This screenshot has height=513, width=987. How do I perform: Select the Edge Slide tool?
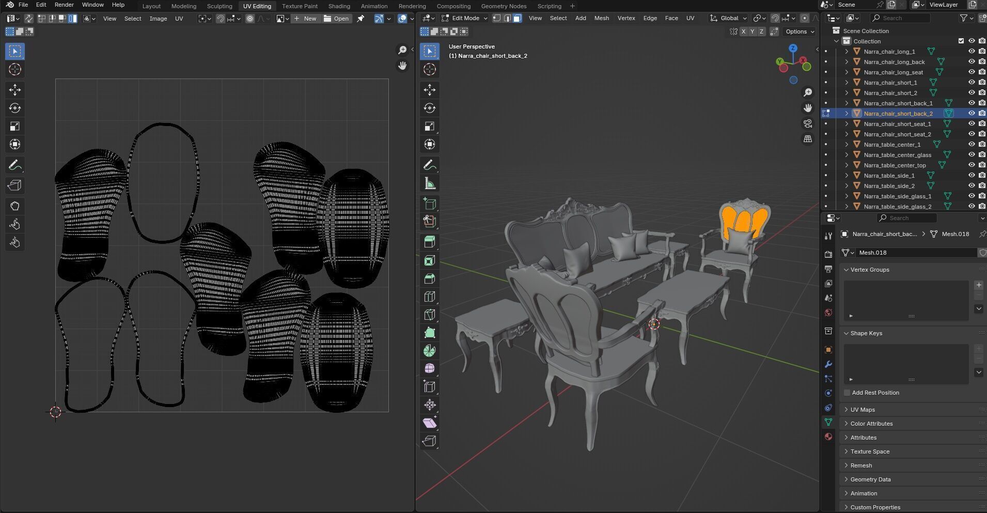click(430, 386)
